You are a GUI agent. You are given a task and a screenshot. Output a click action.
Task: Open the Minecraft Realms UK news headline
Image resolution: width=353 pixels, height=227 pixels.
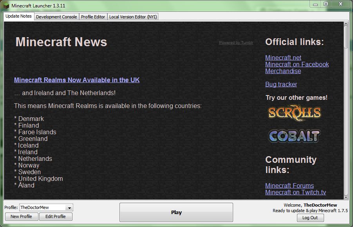[77, 80]
